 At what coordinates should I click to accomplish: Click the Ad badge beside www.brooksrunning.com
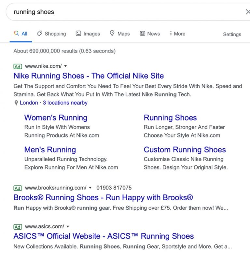pos(18,188)
